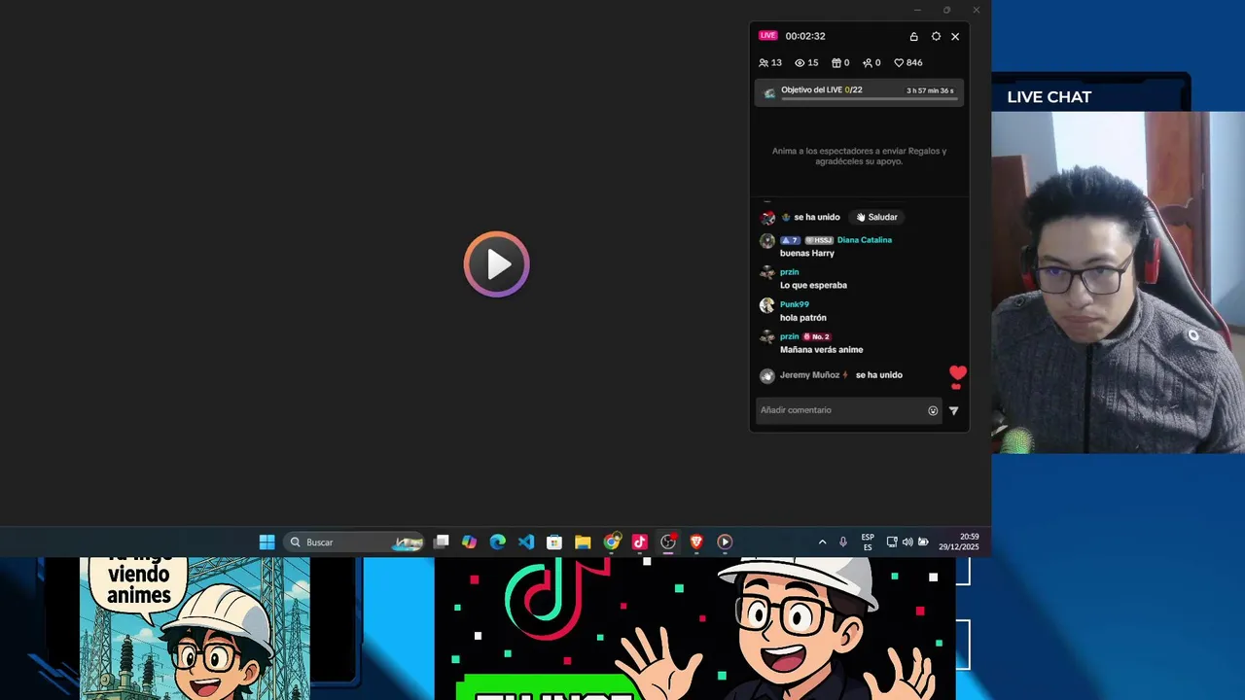Click the send comment arrow icon
This screenshot has width=1245, height=700.
click(x=953, y=410)
